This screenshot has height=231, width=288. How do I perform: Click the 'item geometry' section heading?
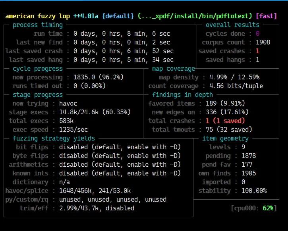(225, 139)
